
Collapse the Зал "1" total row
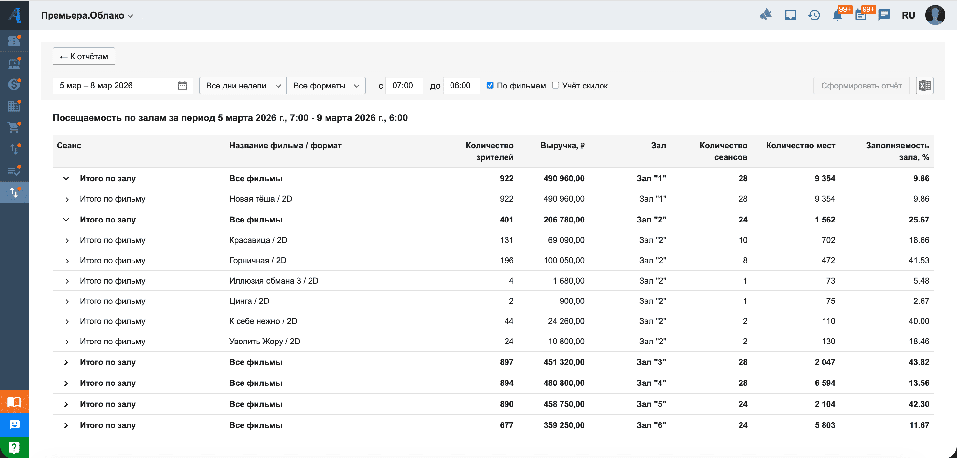(66, 179)
